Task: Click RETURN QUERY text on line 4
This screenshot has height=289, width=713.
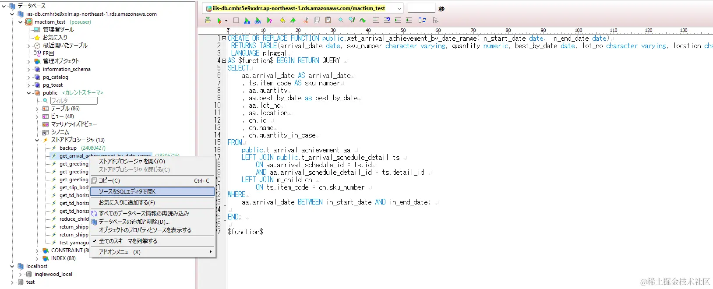Action: (x=319, y=60)
